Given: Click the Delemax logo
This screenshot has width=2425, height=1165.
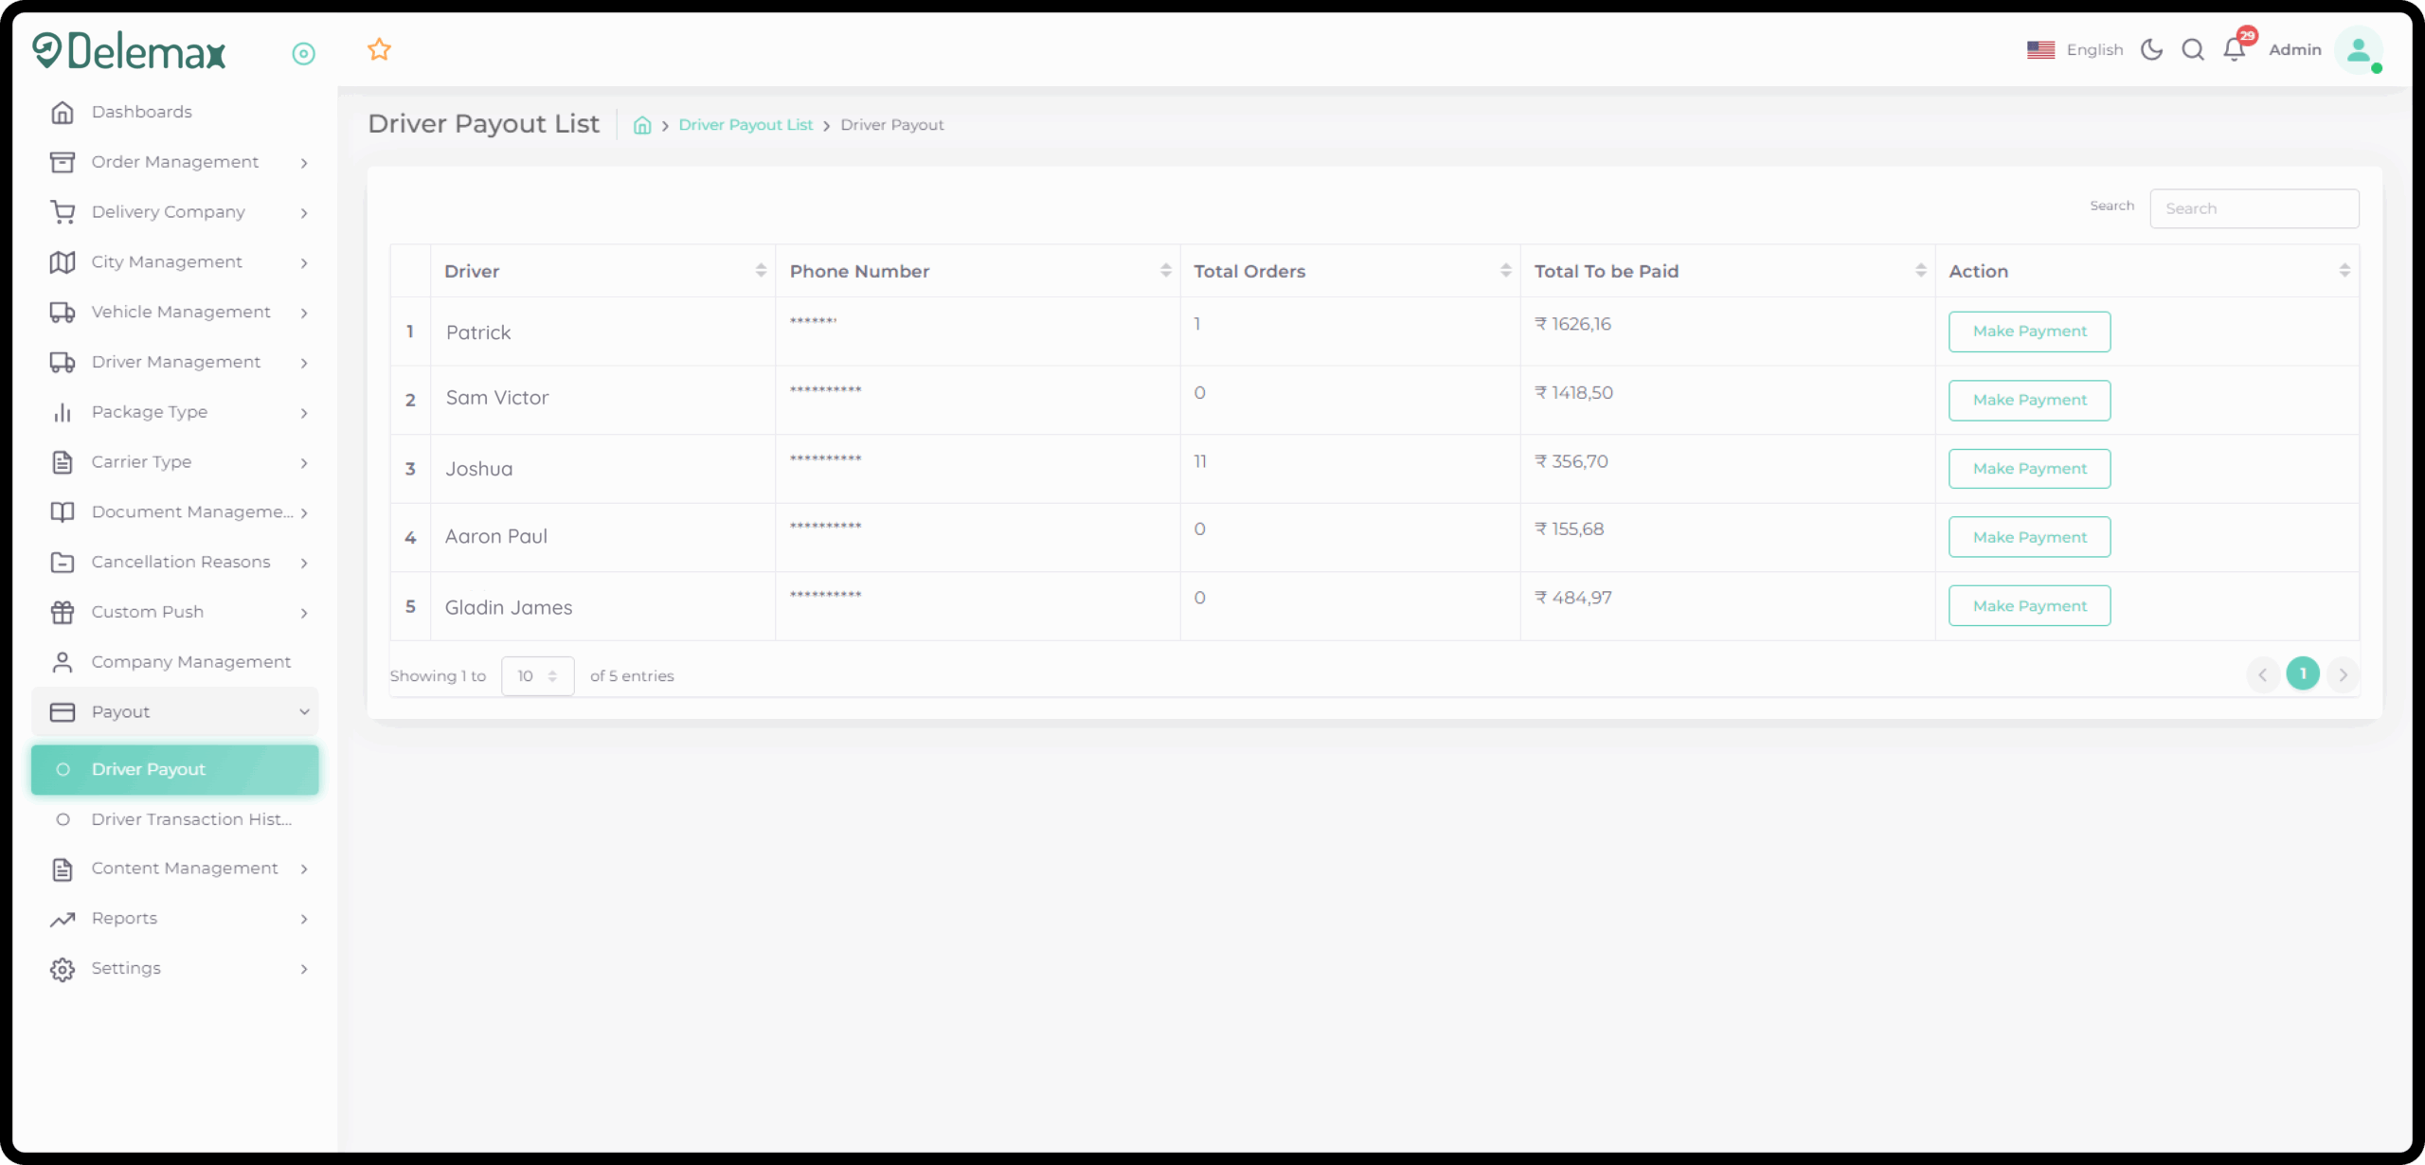Looking at the screenshot, I should (x=130, y=51).
